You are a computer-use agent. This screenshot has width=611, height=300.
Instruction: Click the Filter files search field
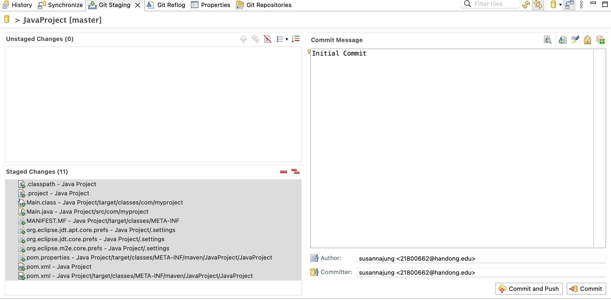[x=492, y=4]
